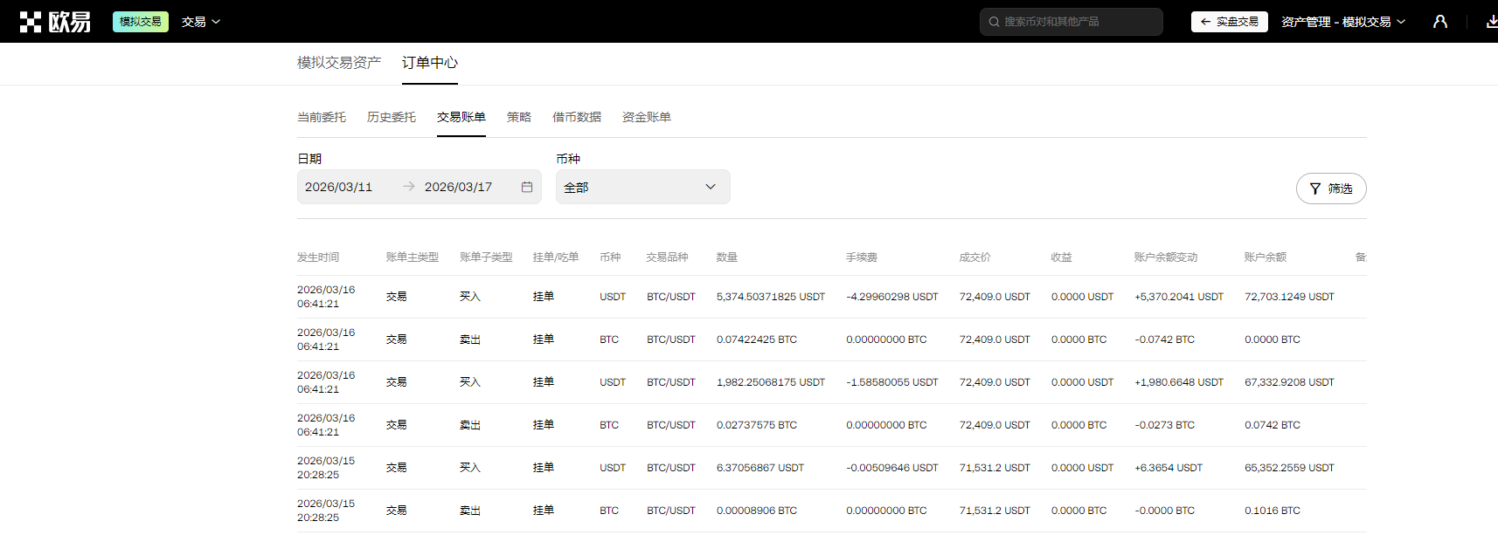Open the 币种 全部 dropdown
The image size is (1498, 535).
pos(642,187)
